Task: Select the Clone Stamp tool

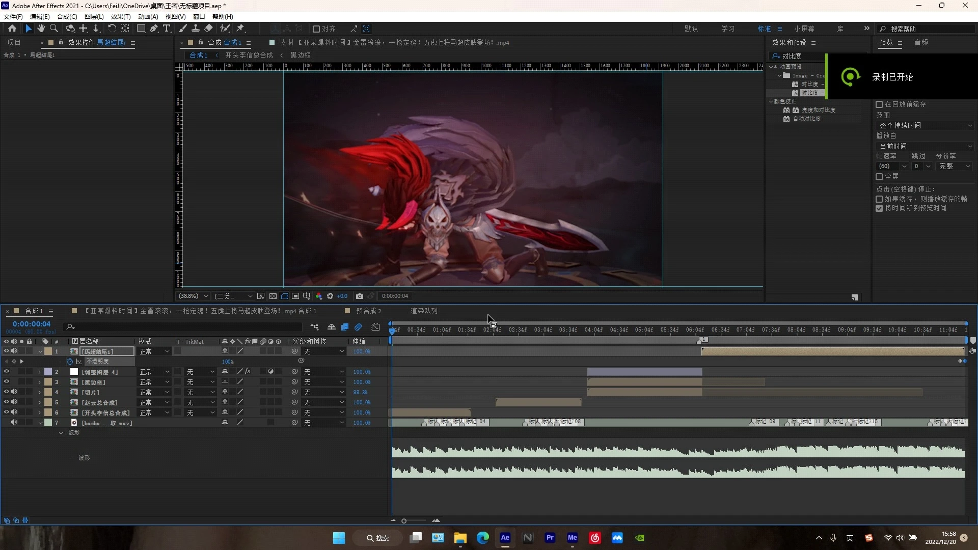Action: click(x=195, y=29)
